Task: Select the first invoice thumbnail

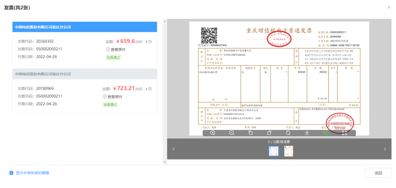Action: 274,151
